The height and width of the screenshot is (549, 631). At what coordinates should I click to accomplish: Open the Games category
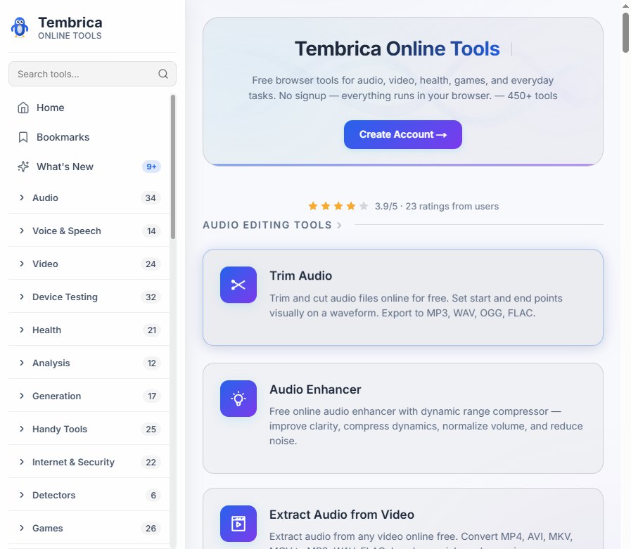(x=89, y=528)
